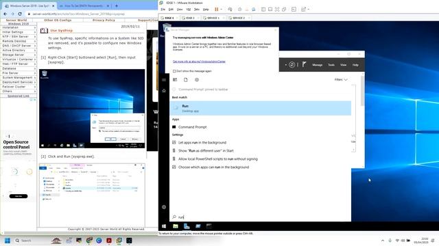Click the revert snapshot icon in VMware toolbar
Viewport: 439px width, 246px height.
pyautogui.click(x=247, y=9)
